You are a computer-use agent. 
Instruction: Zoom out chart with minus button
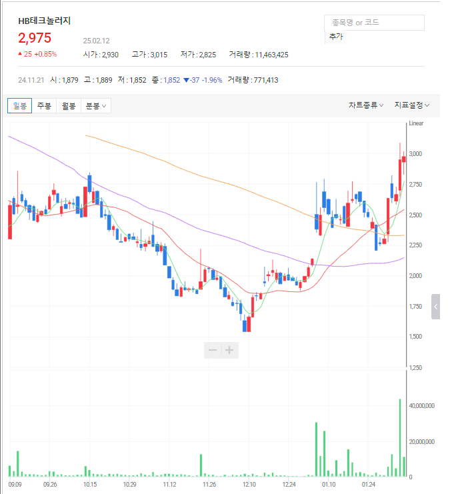pos(213,350)
